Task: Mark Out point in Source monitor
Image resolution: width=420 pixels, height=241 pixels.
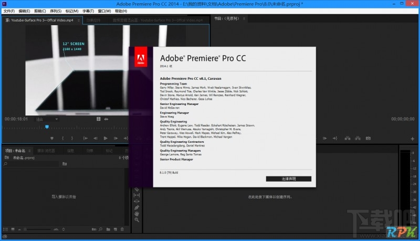Action: (72, 138)
